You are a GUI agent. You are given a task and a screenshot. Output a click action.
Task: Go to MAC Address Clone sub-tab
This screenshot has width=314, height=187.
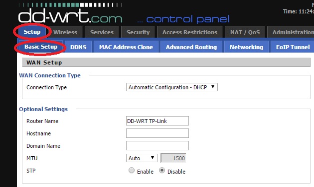[126, 47]
